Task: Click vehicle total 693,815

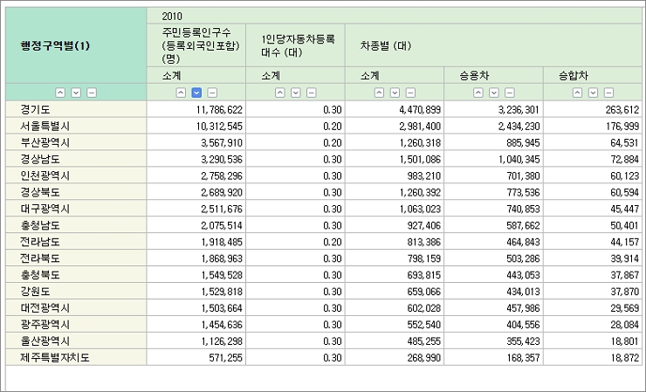Action: click(x=424, y=275)
